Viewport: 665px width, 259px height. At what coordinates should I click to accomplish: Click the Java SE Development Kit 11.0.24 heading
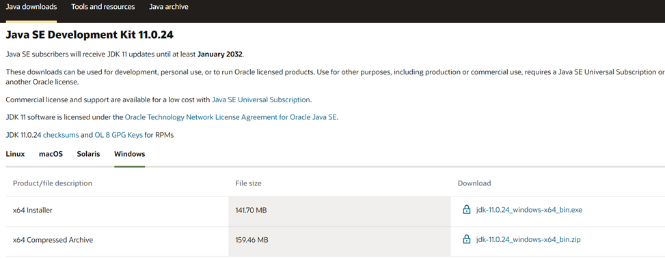point(90,35)
